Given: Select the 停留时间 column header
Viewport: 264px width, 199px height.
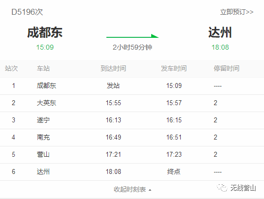Looking at the screenshot, I should pyautogui.click(x=227, y=68).
